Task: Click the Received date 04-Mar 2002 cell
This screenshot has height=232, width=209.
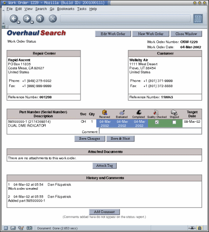Action: click(x=105, y=123)
